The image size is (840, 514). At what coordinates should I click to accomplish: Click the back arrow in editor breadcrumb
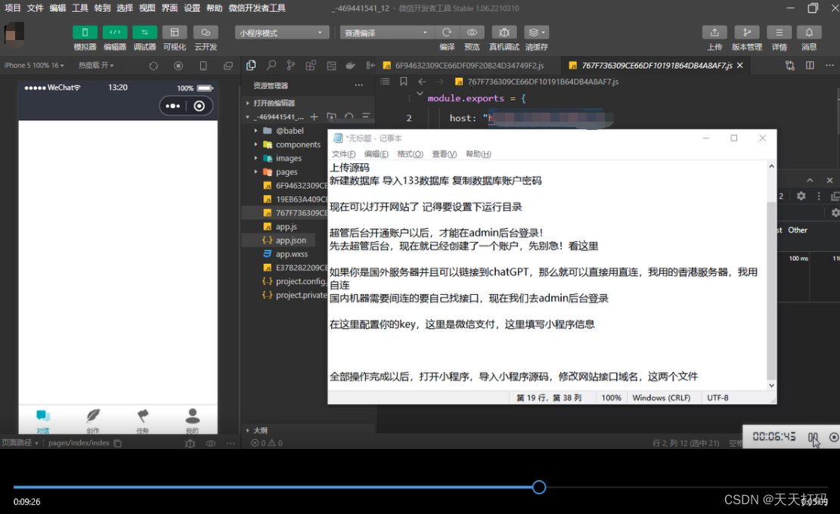pos(422,82)
